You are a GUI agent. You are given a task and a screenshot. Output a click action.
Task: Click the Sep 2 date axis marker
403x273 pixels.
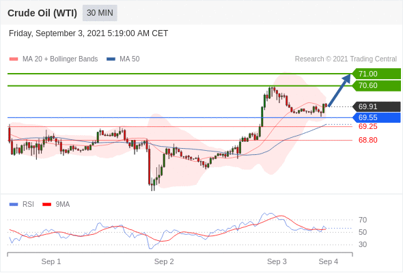tap(164, 261)
